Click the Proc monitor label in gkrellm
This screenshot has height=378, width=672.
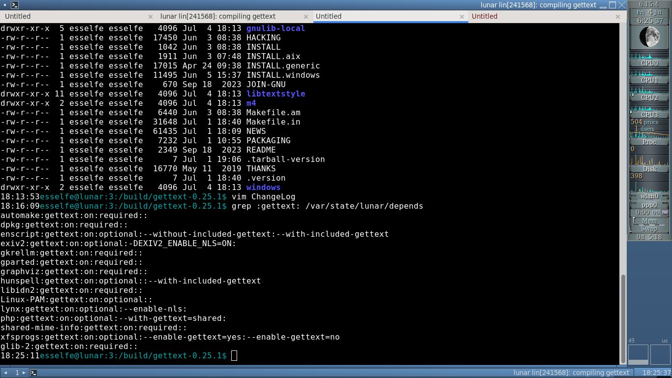tap(649, 142)
